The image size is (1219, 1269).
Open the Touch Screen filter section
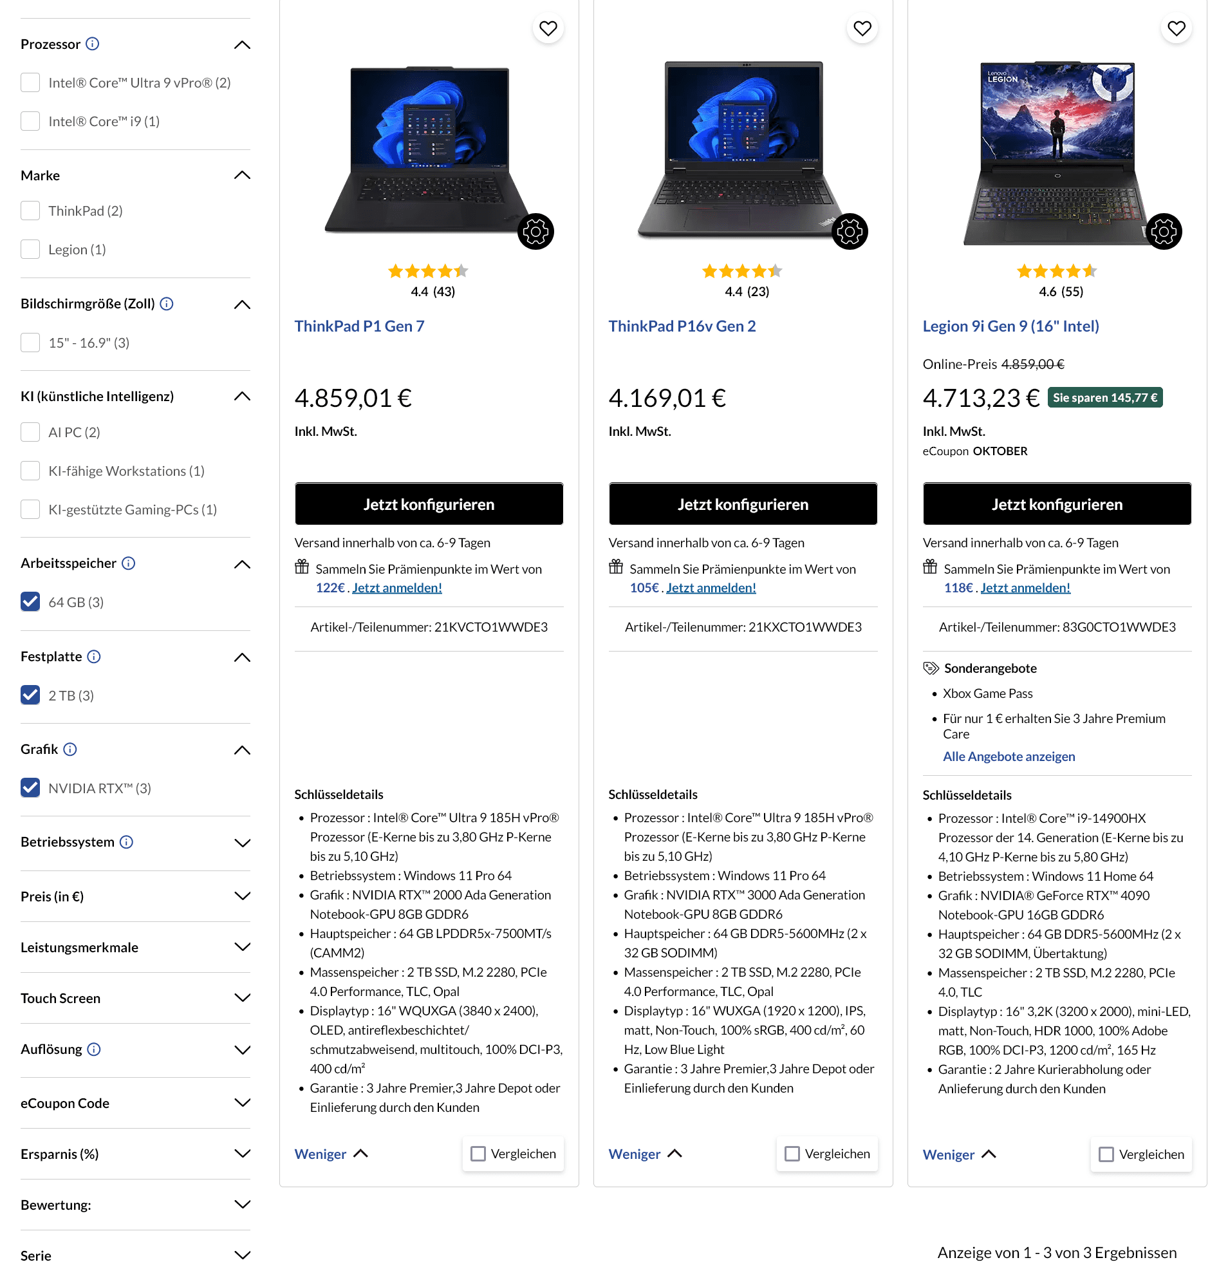(x=242, y=998)
